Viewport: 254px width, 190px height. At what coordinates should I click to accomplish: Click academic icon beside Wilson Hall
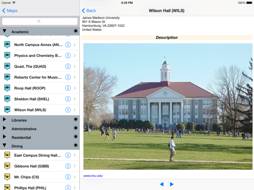[7, 110]
